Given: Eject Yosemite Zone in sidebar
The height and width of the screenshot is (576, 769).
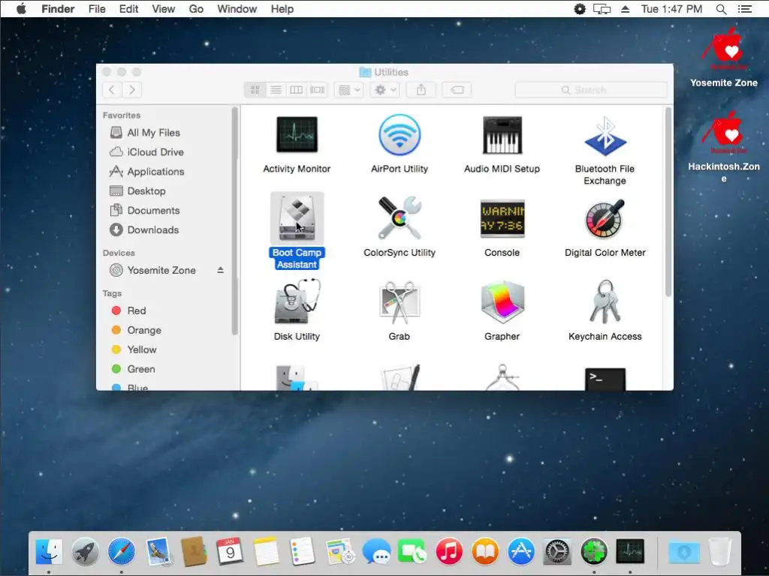Looking at the screenshot, I should click(221, 270).
